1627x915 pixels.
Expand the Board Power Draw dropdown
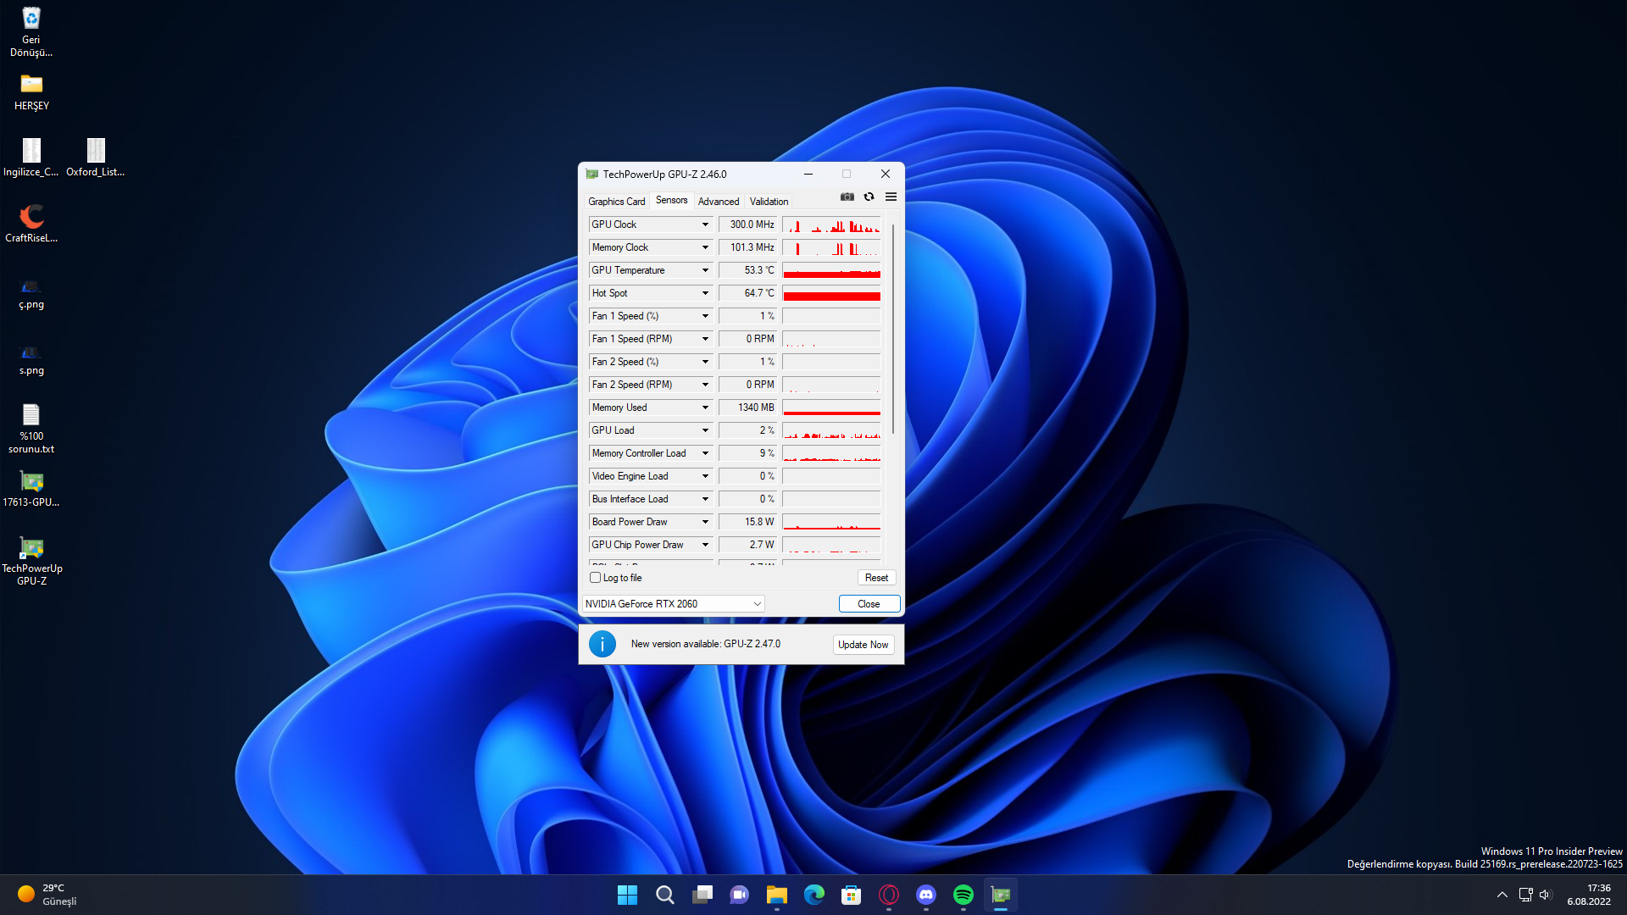coord(704,522)
